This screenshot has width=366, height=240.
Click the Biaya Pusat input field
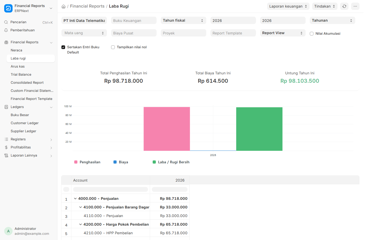pos(134,33)
